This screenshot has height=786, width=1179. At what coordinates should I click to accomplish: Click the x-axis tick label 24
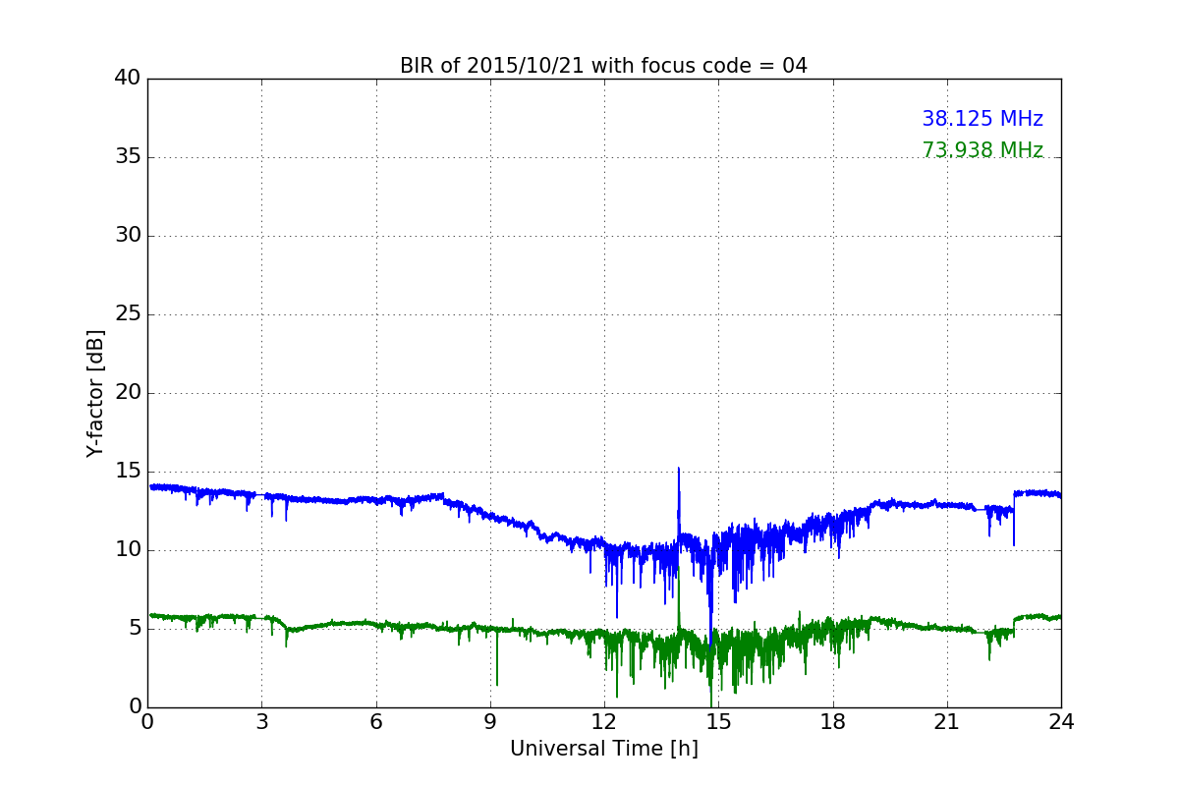pos(1061,722)
